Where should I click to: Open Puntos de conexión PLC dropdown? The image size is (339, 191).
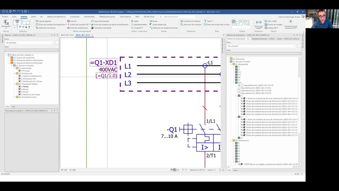click(x=90, y=24)
